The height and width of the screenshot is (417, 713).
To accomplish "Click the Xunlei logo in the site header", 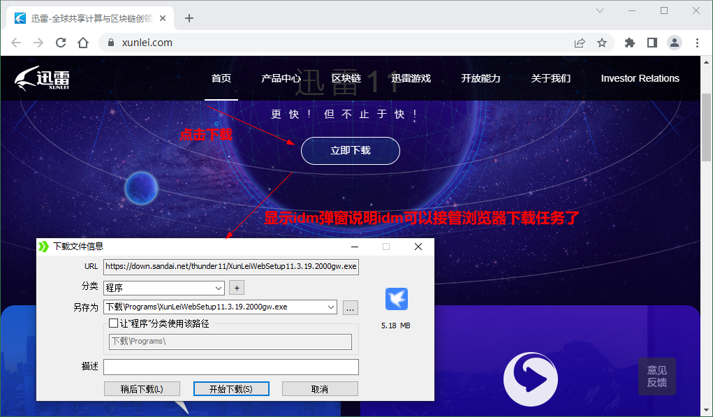I will tap(42, 78).
